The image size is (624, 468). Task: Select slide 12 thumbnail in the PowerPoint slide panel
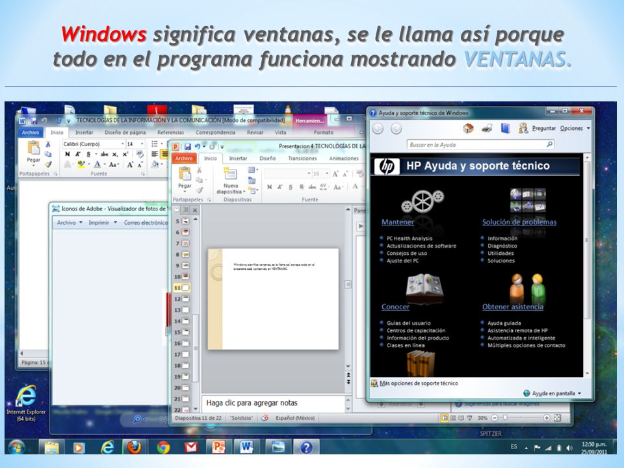(x=185, y=299)
